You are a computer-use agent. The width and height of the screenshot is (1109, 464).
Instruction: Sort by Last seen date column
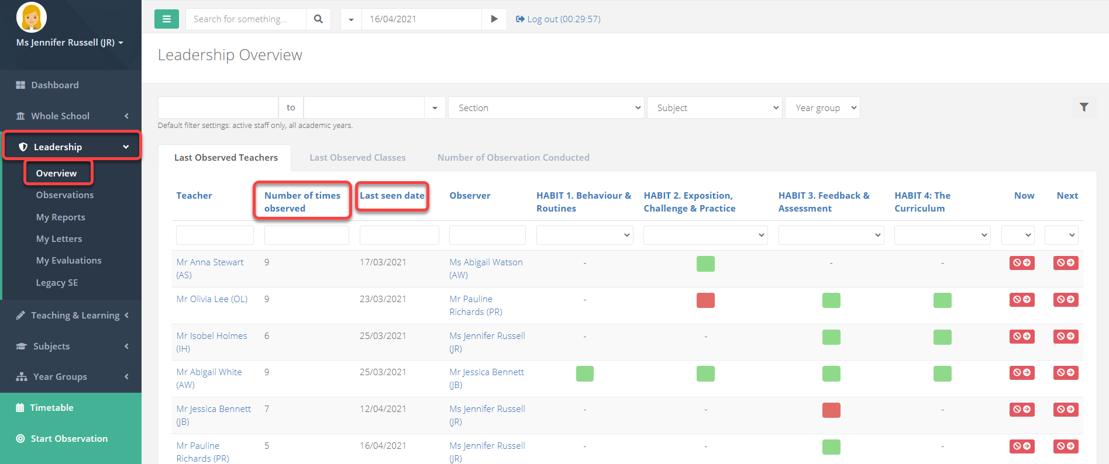point(392,195)
